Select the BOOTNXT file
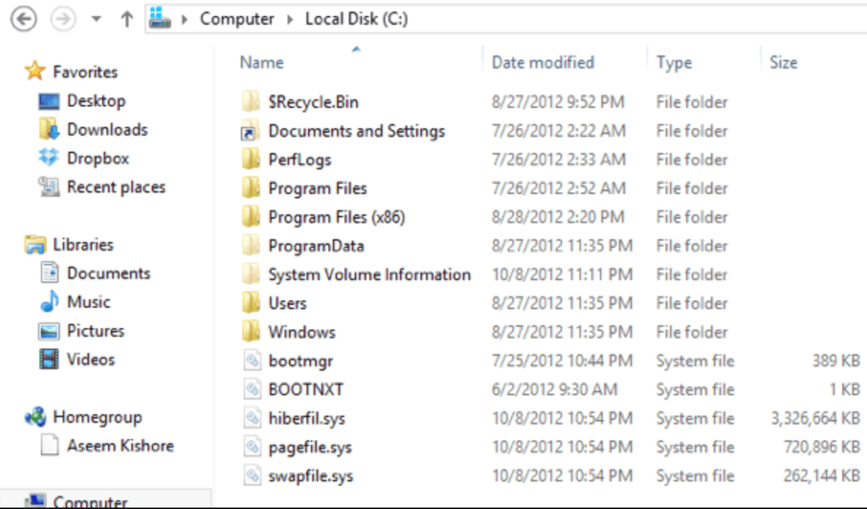This screenshot has width=867, height=509. coord(306,389)
